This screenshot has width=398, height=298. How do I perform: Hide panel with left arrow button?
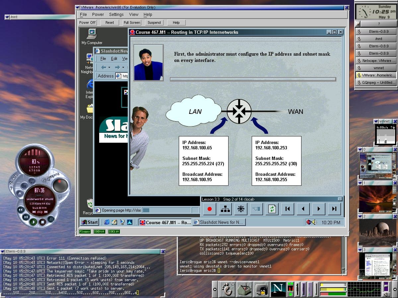point(215,289)
